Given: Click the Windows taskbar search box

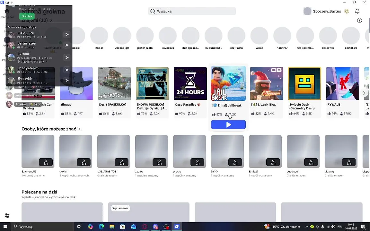Looking at the screenshot, I should (x=42, y=227).
